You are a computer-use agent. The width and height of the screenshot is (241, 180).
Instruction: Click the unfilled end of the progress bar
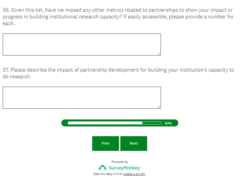pos(152,123)
